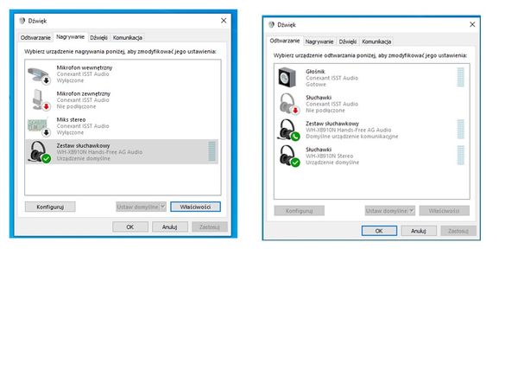Select unplugged Conexant Słuchawki icon in playback list
The height and width of the screenshot is (389, 518).
[x=287, y=105]
